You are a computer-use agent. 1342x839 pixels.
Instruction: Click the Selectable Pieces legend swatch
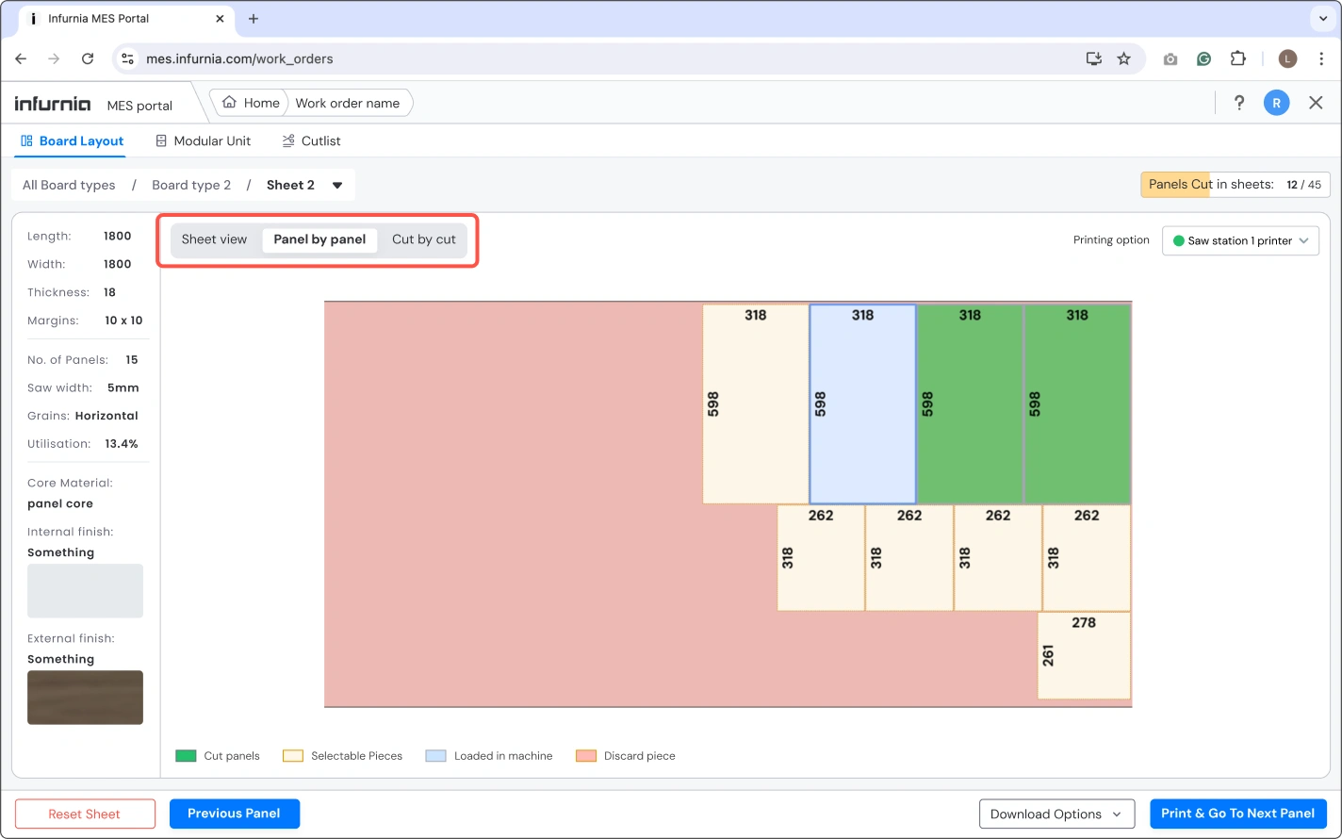[293, 756]
